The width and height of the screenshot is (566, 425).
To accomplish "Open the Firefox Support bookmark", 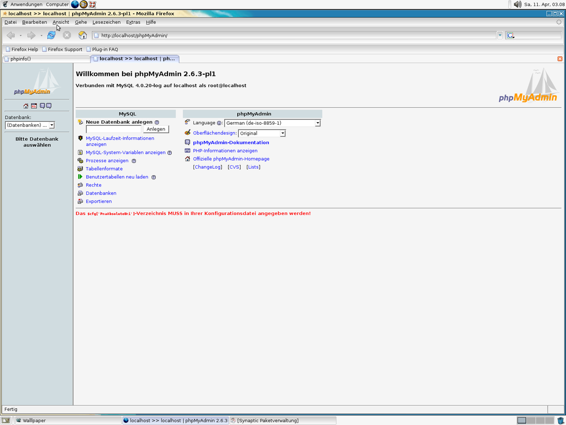I will coord(62,49).
